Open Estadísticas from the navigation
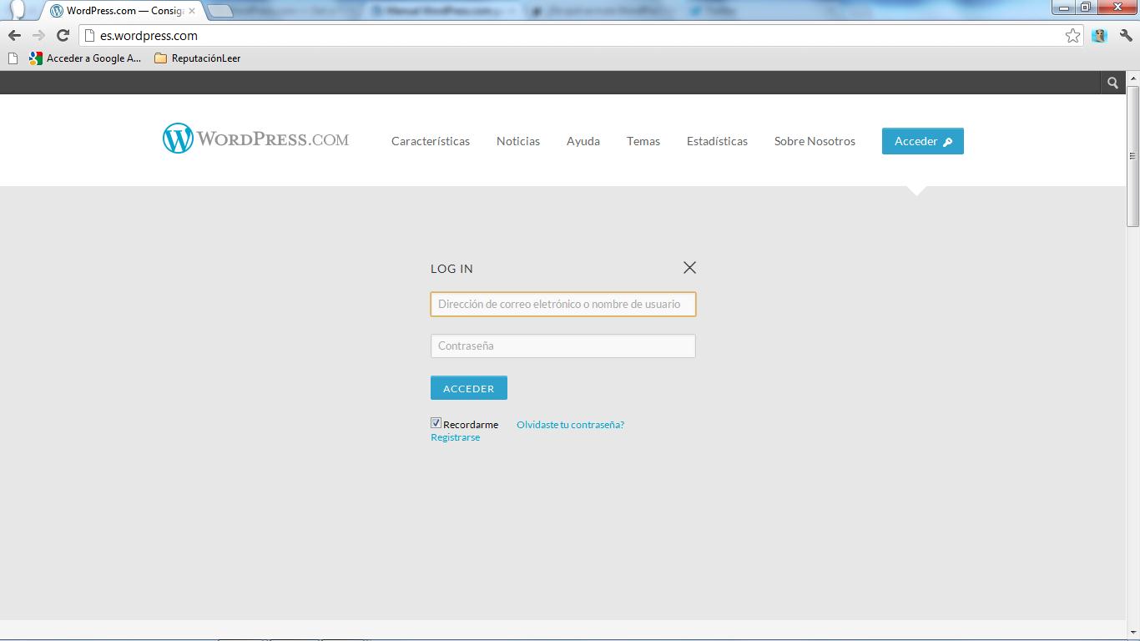Viewport: 1140px width, 641px height. coord(717,141)
